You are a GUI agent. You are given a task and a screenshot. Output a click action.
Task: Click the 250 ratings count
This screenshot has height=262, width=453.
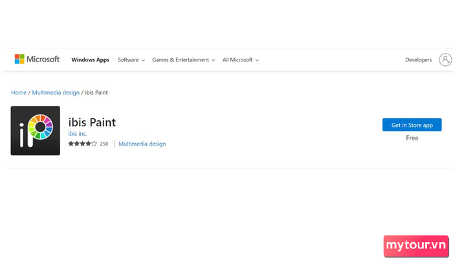pos(104,144)
